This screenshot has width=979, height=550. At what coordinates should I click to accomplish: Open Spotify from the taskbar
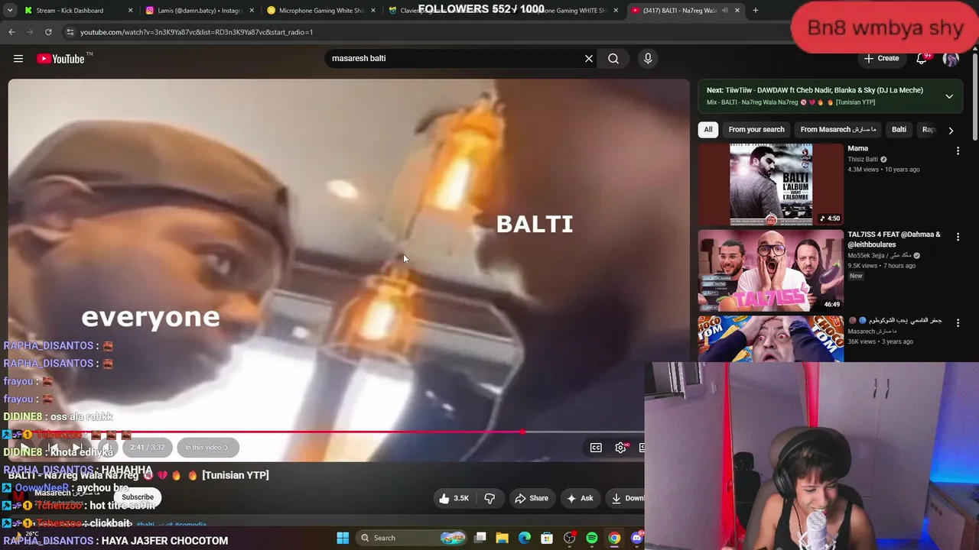coord(592,538)
